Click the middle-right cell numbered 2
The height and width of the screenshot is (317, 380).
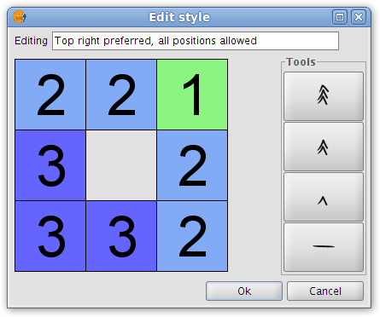(192, 165)
